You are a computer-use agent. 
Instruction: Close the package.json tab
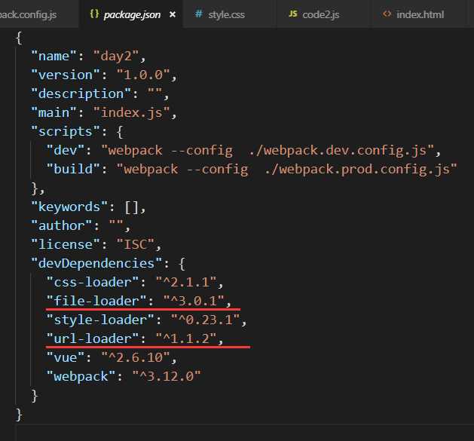point(173,14)
